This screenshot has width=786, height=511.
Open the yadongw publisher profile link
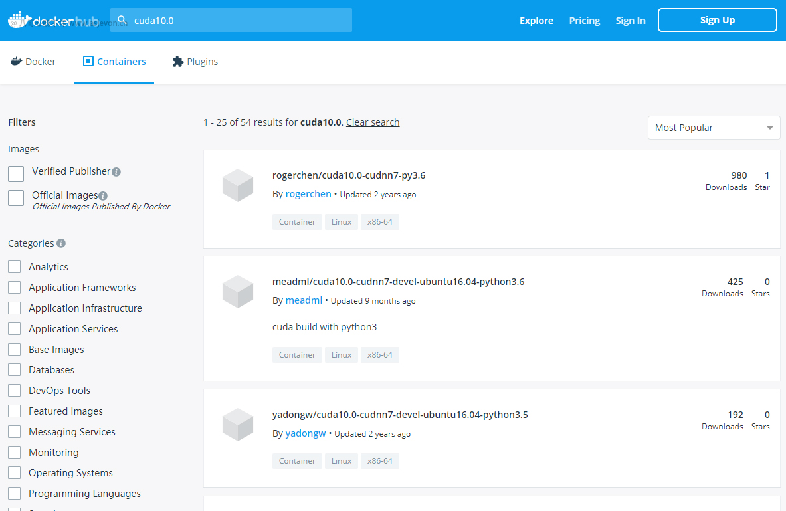tap(306, 433)
